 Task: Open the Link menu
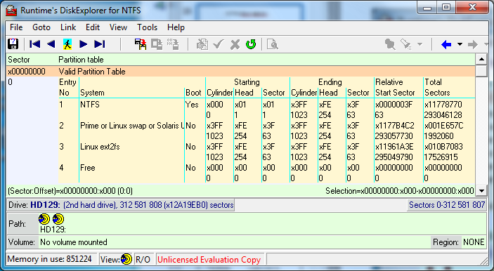point(68,27)
